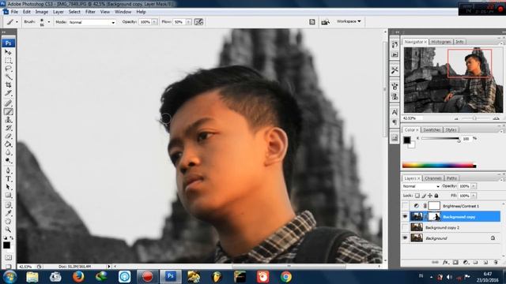Open Firefox from the taskbar
The height and width of the screenshot is (284, 506).
78,277
